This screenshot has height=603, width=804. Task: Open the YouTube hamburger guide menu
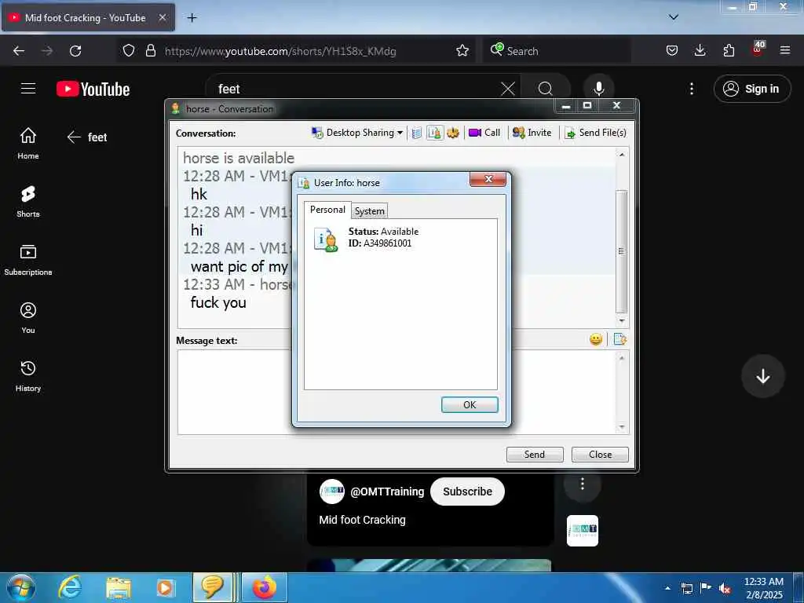point(28,88)
